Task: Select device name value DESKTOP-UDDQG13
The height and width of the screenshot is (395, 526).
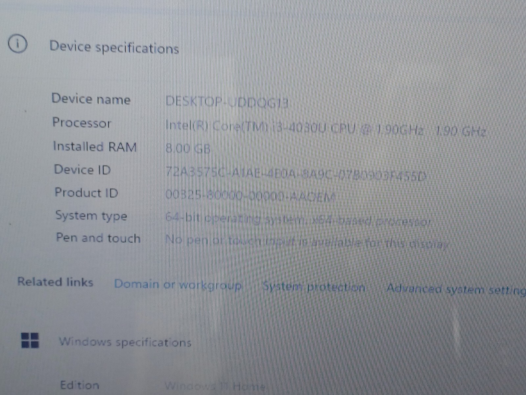Action: click(x=227, y=102)
